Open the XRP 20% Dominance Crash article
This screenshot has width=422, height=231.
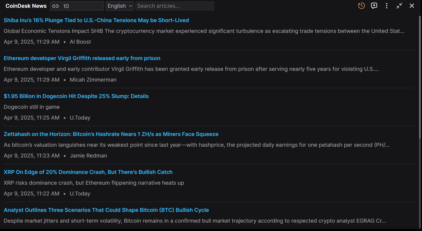pyautogui.click(x=88, y=172)
